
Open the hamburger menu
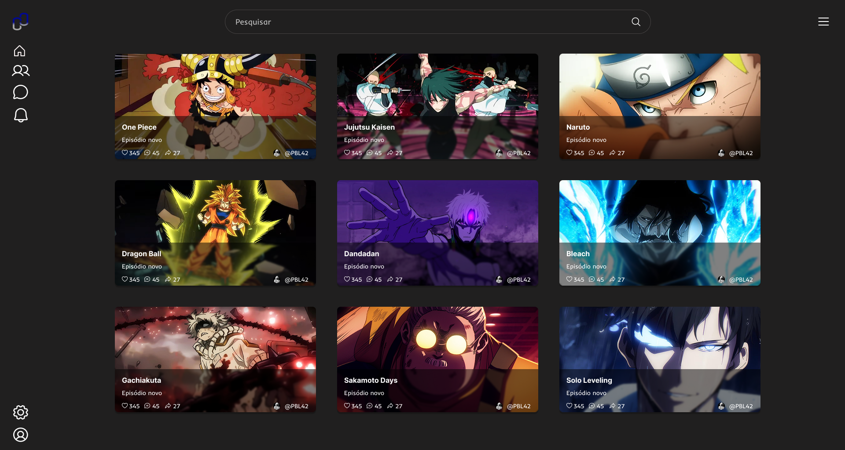coord(823,22)
